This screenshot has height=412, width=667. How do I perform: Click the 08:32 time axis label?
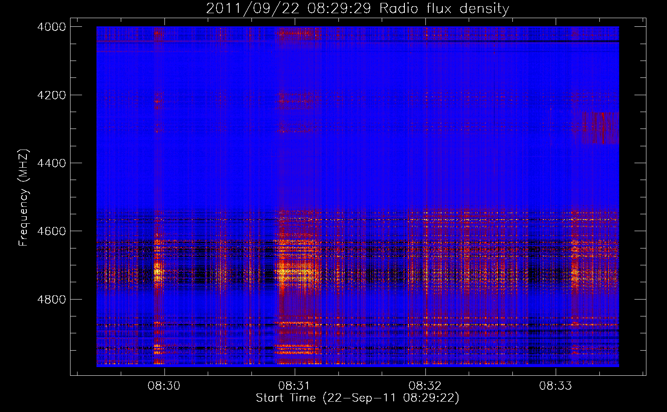pyautogui.click(x=425, y=386)
